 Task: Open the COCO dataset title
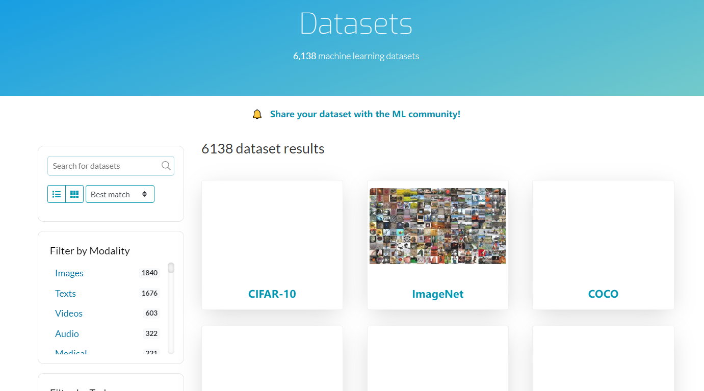(603, 294)
